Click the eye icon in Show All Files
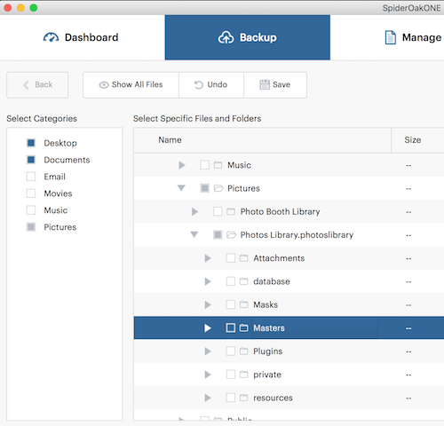Image resolution: width=444 pixels, height=426 pixels. point(104,85)
